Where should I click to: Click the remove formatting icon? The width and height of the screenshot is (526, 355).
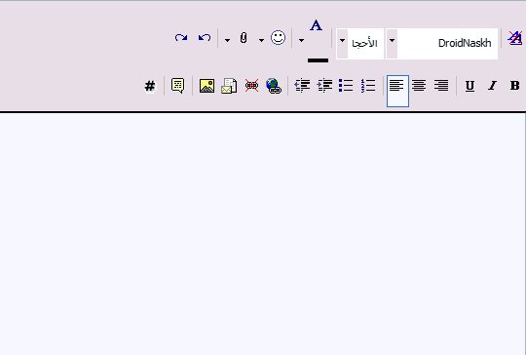tap(515, 38)
